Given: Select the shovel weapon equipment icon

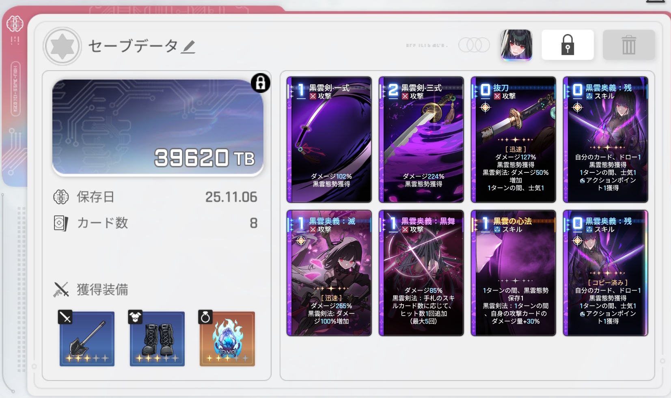Looking at the screenshot, I should click(x=87, y=339).
